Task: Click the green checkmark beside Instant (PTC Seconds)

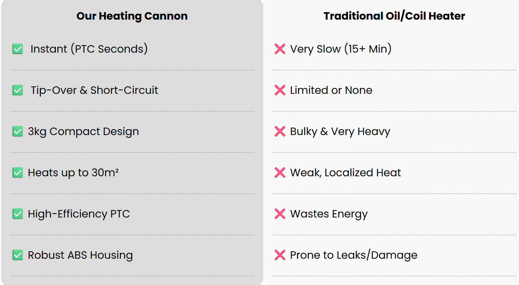Action: [18, 49]
